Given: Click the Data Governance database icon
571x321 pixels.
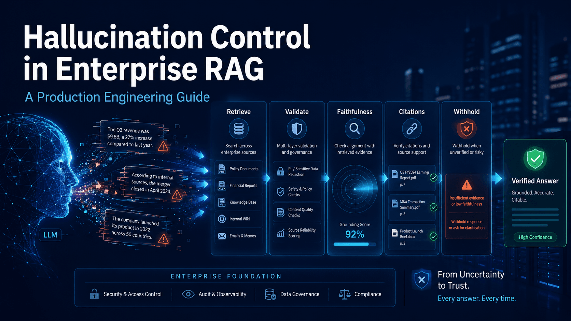Looking at the screenshot, I should click(270, 294).
